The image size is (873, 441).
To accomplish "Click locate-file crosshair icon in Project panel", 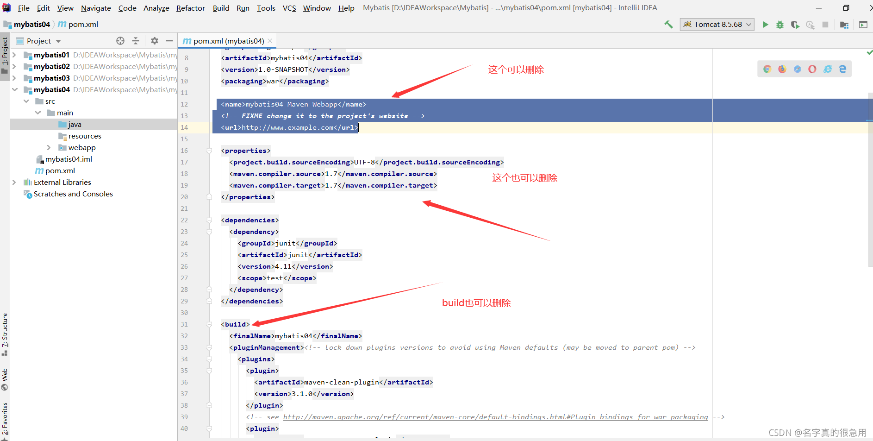I will 120,41.
